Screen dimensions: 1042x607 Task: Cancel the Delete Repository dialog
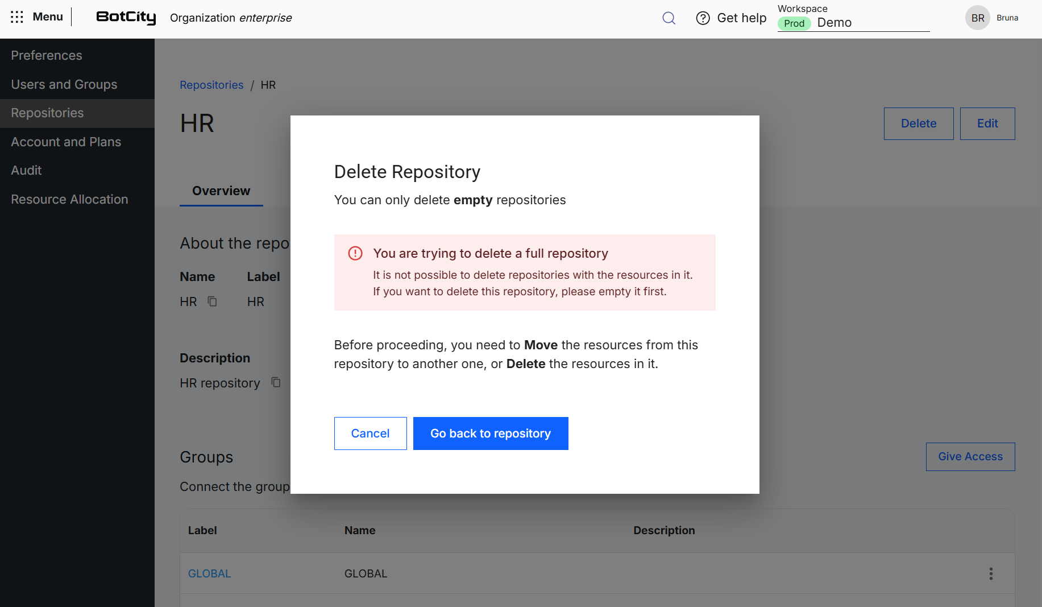tap(370, 433)
